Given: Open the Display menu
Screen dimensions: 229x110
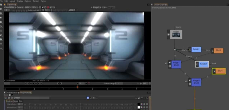Looking at the screenshot, I should point(20,1).
